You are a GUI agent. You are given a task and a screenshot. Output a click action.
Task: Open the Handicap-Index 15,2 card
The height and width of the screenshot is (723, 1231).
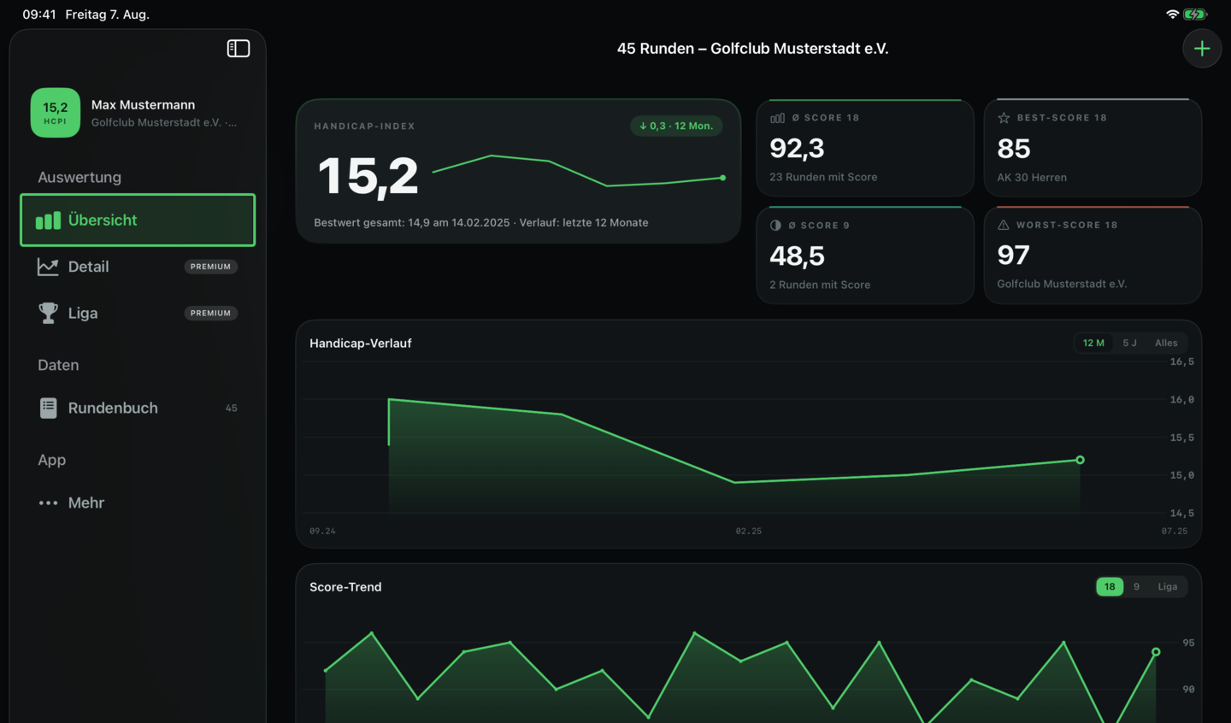point(518,171)
